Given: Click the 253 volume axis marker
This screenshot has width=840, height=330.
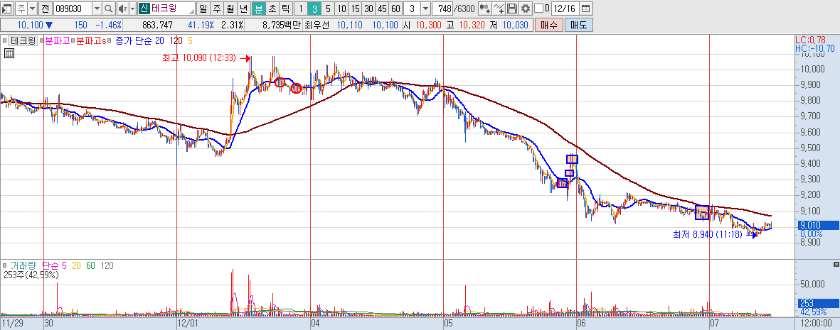Looking at the screenshot, I should point(818,303).
